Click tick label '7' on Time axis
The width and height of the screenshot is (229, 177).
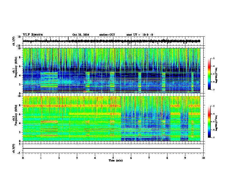click(149, 158)
